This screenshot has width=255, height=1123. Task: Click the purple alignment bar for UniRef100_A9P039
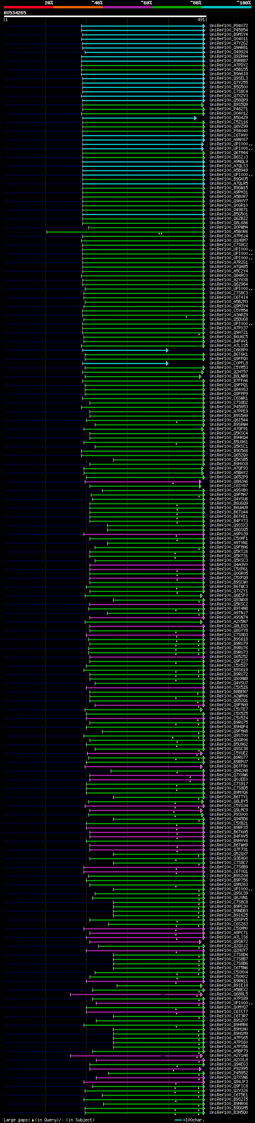[x=144, y=535]
